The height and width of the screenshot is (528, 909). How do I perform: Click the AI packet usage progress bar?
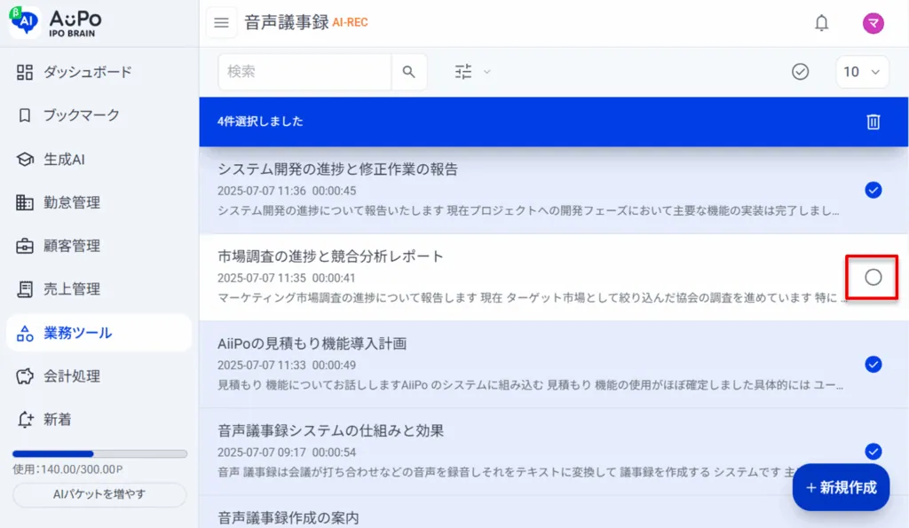pyautogui.click(x=99, y=453)
